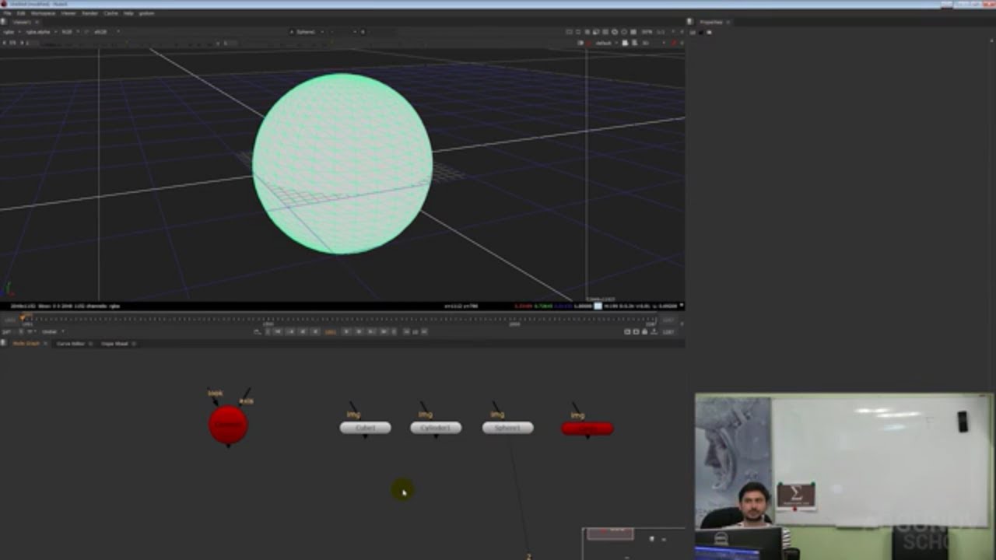This screenshot has height=560, width=996.
Task: Open the Workspace menu
Action: tap(44, 13)
